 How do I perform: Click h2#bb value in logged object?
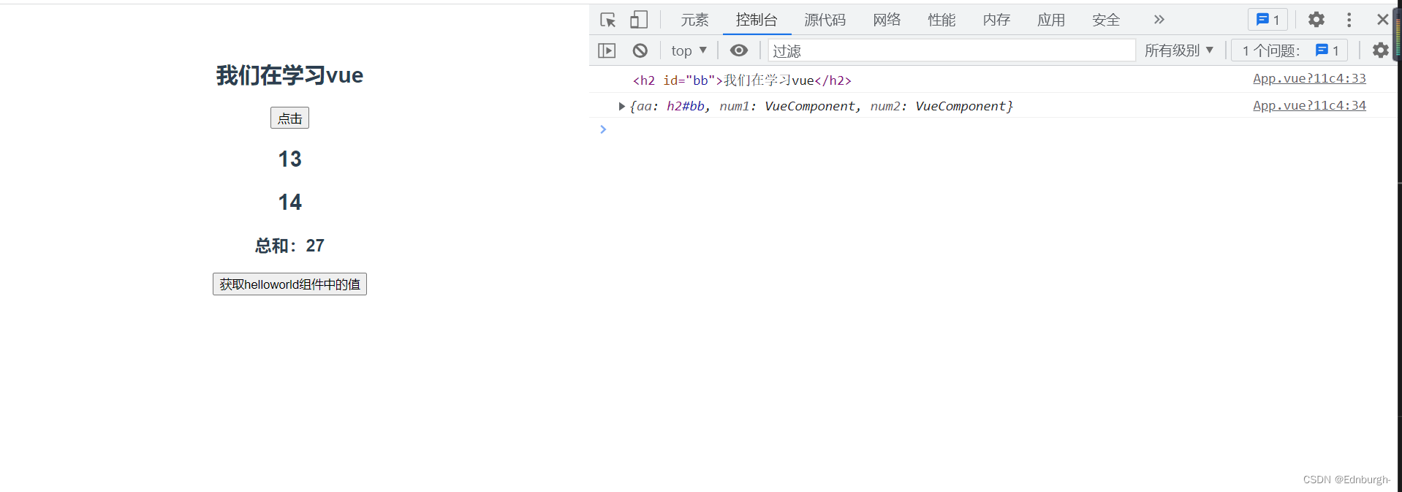686,106
